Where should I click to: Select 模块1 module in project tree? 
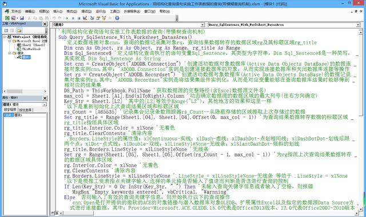coord(24,57)
